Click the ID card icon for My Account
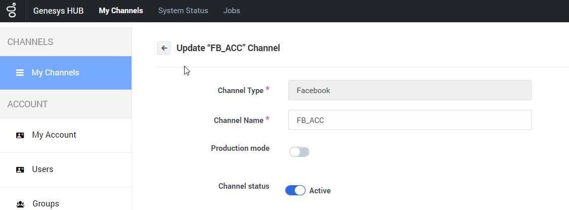Viewport: 569px width, 210px height. tap(20, 135)
